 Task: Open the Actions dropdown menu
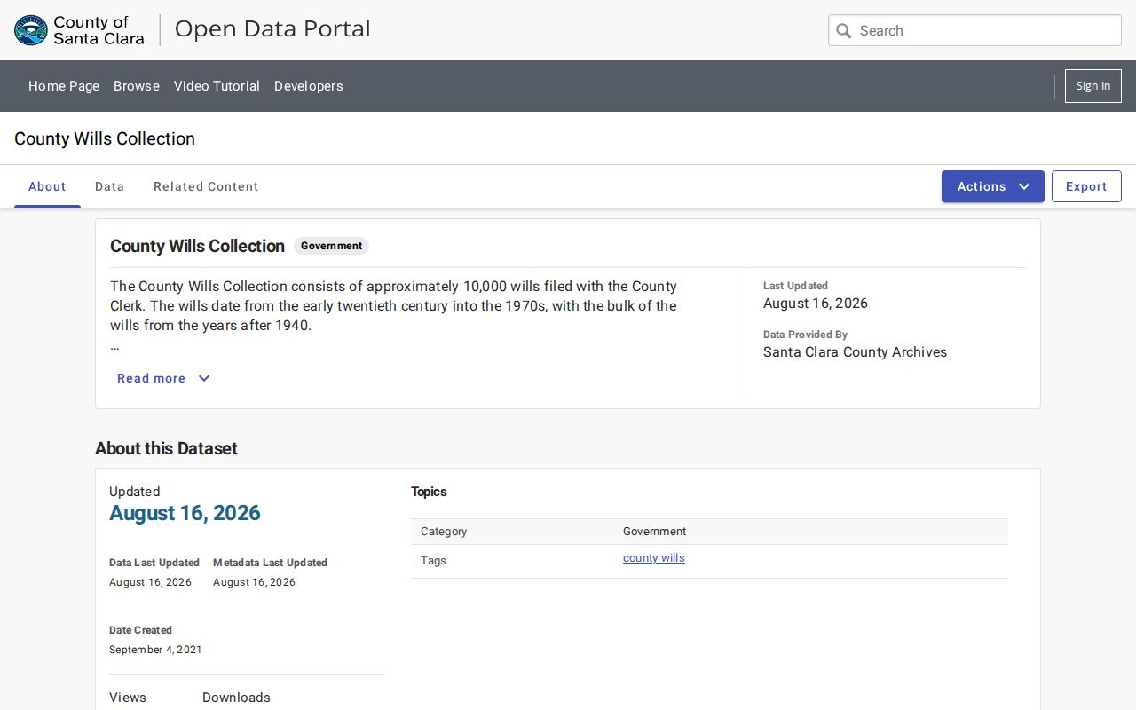pyautogui.click(x=993, y=186)
